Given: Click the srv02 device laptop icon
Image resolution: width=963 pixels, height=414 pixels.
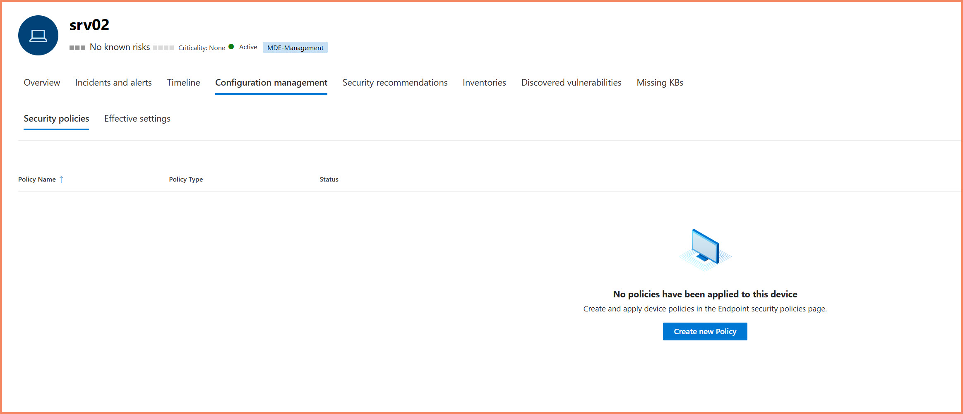Looking at the screenshot, I should pyautogui.click(x=38, y=36).
